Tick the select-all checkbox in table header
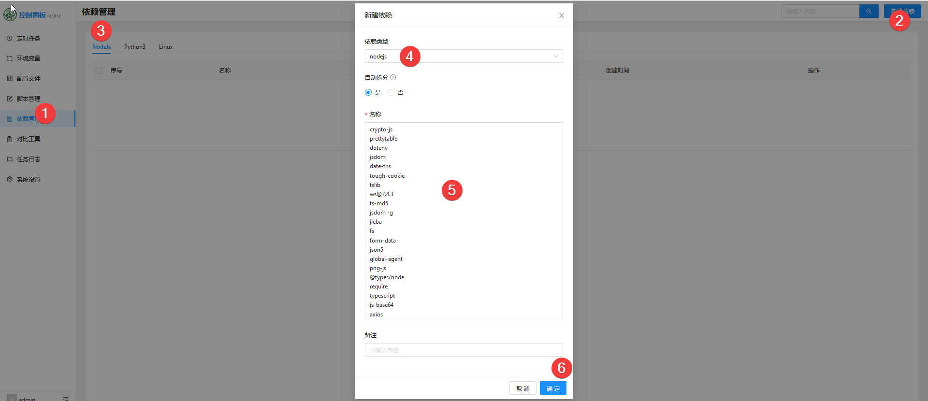The image size is (928, 401). 99,71
